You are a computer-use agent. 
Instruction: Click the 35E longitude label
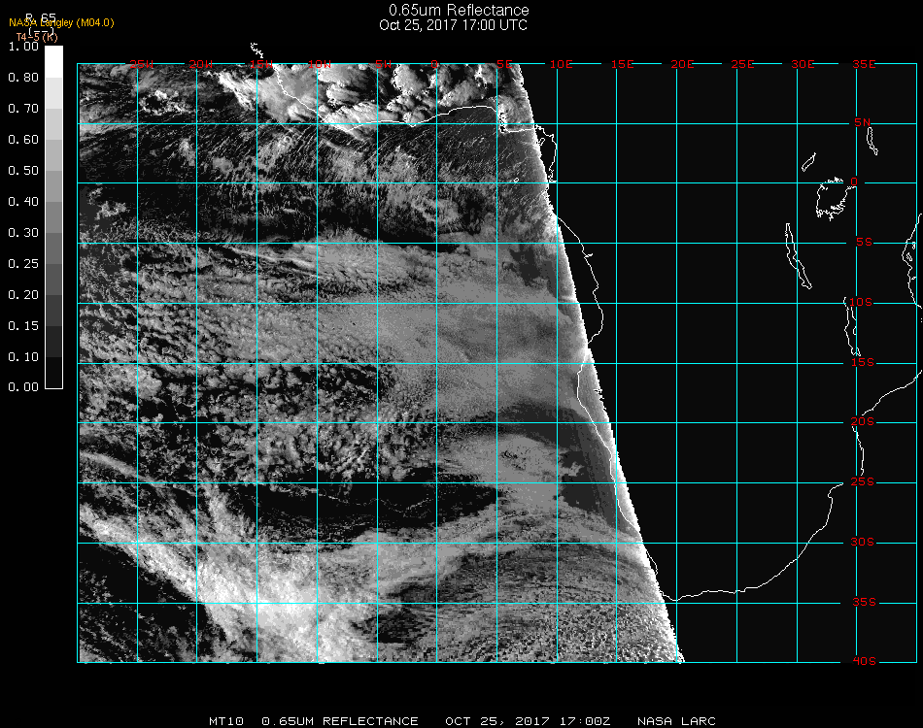pyautogui.click(x=864, y=64)
